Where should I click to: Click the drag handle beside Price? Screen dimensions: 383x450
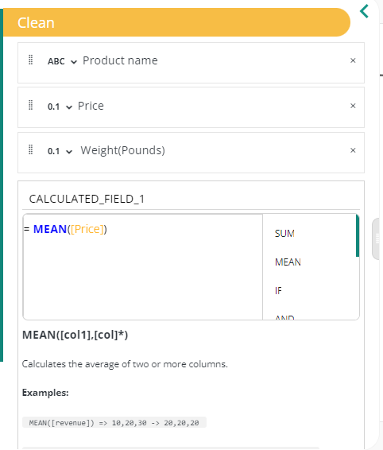tap(31, 105)
